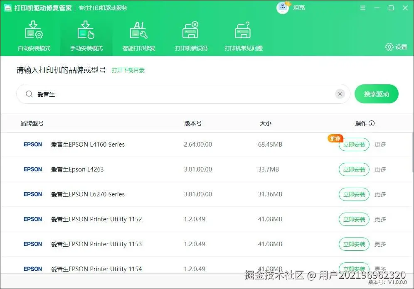
Task: Click the 操作 info icon
Action: pyautogui.click(x=372, y=123)
